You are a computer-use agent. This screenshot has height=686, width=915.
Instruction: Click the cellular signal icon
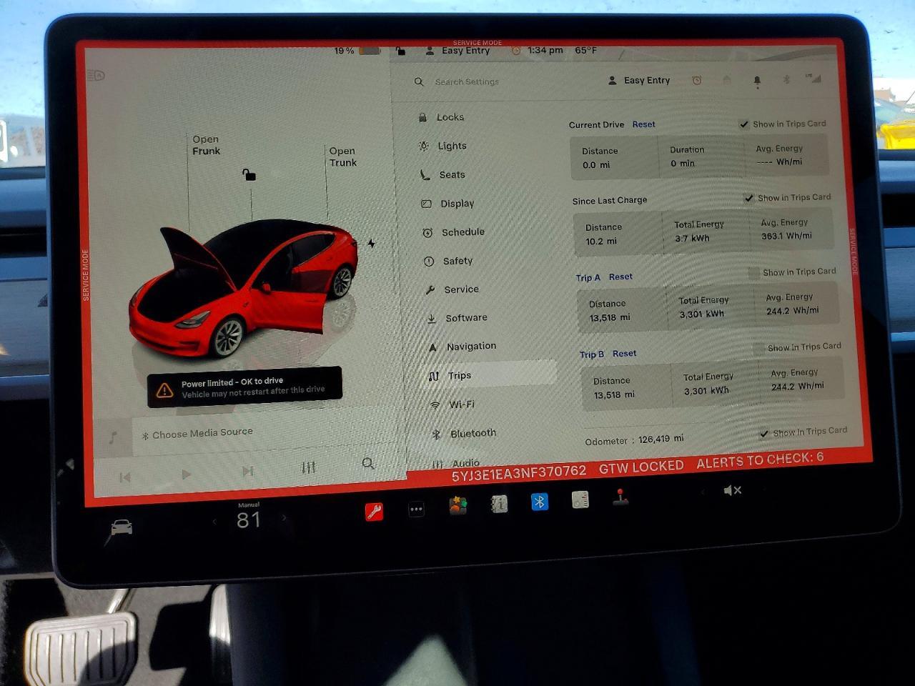pos(813,78)
